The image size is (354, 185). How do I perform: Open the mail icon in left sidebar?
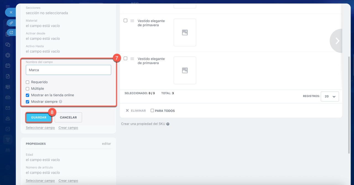[x=8, y=108]
